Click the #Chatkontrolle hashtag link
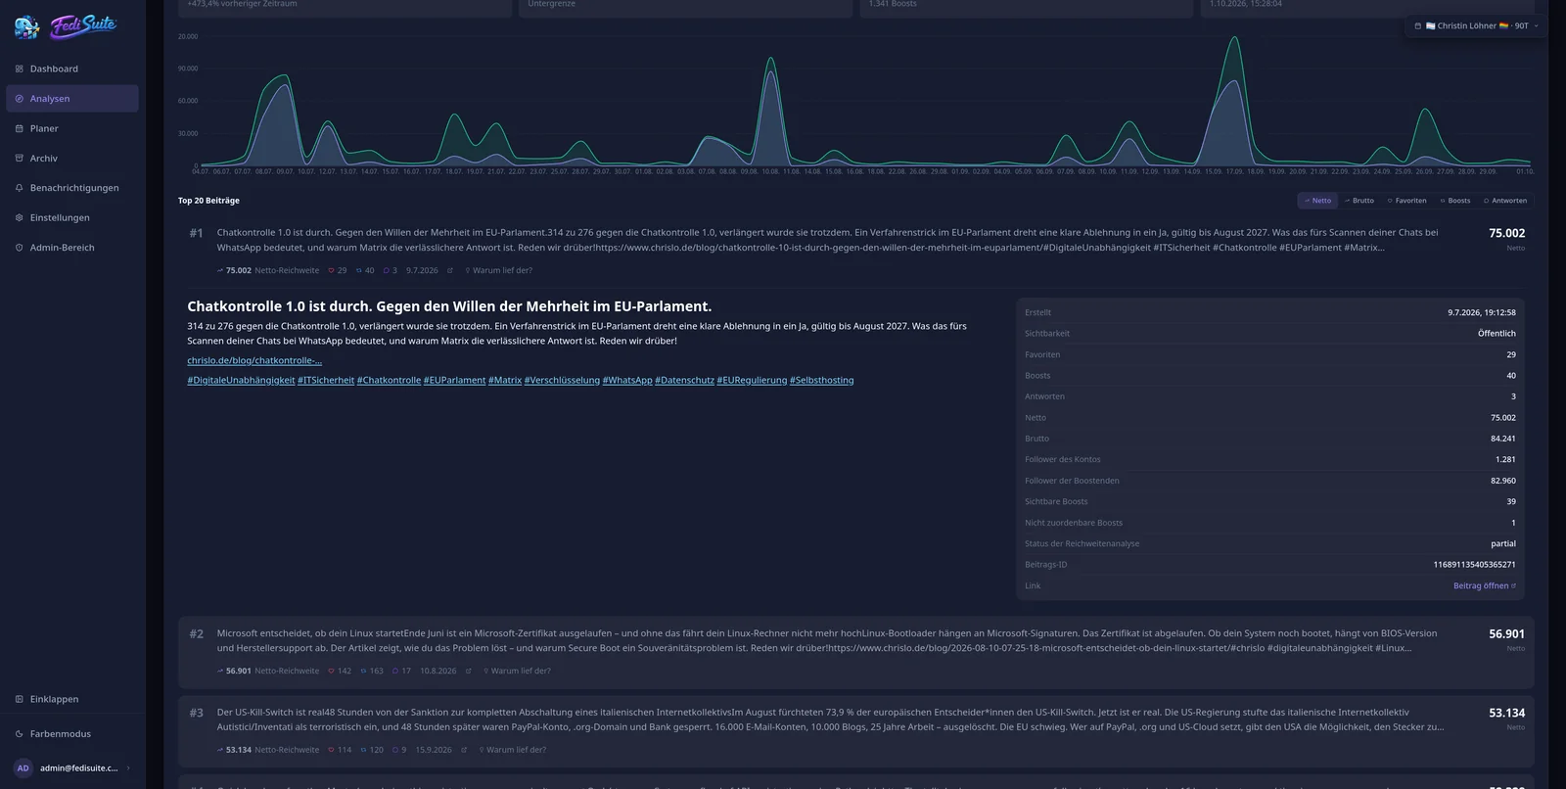 tap(389, 380)
